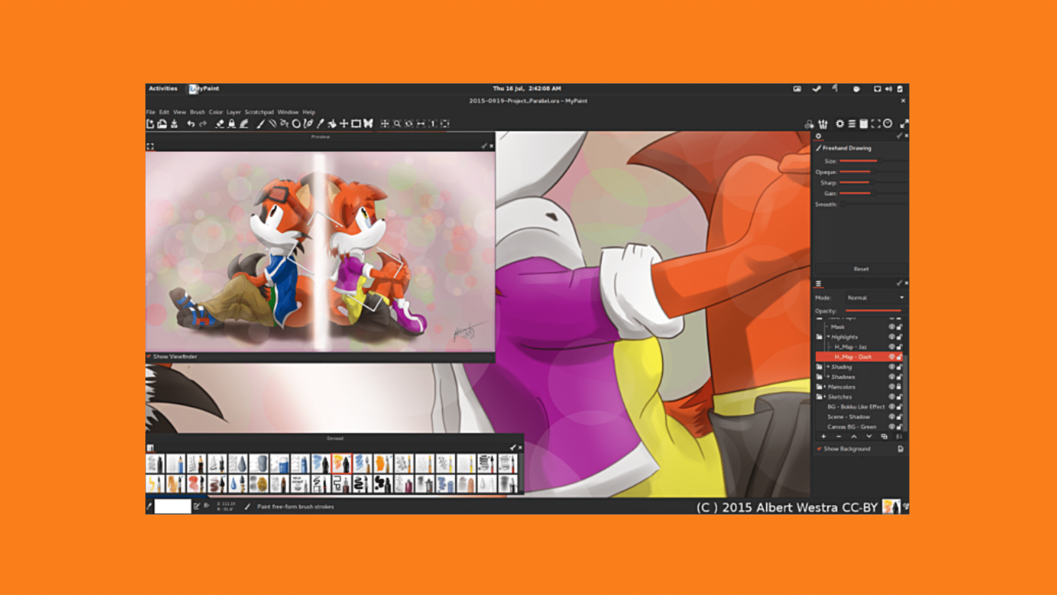Hide the Shading layer group eye

click(x=891, y=367)
